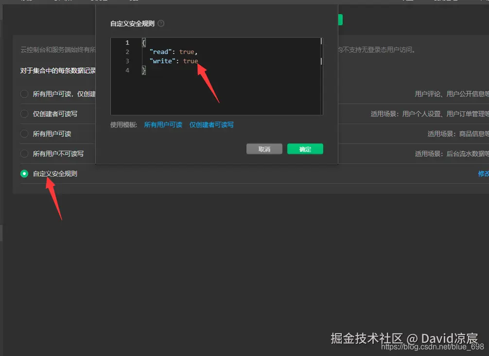Click the code line containing "write": true

174,61
